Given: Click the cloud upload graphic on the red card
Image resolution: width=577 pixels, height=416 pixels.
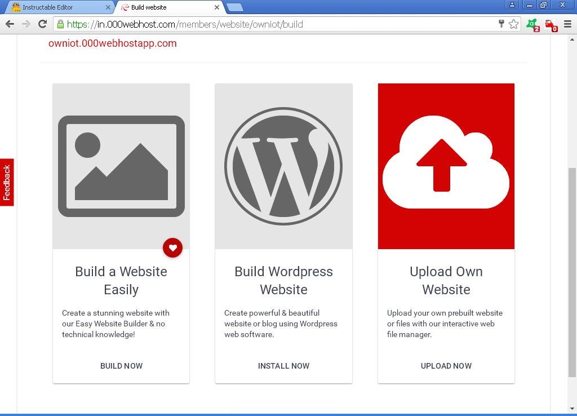Looking at the screenshot, I should (446, 166).
